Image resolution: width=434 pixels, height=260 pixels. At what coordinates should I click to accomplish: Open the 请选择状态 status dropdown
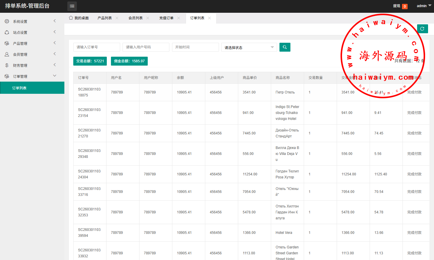point(249,47)
